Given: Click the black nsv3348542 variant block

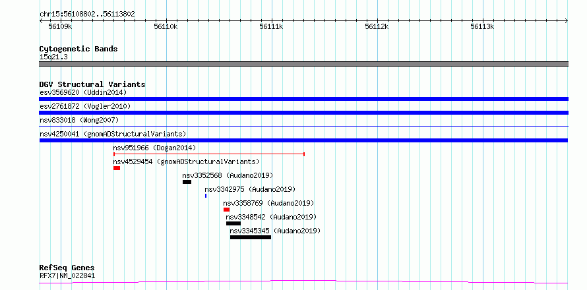Looking at the screenshot, I should tap(233, 223).
